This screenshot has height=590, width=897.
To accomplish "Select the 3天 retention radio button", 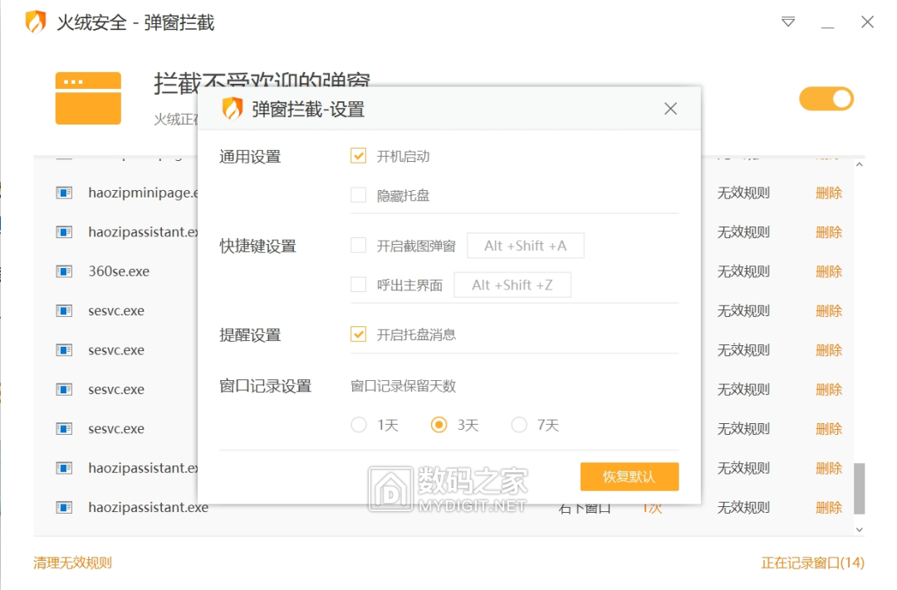I will [x=439, y=425].
